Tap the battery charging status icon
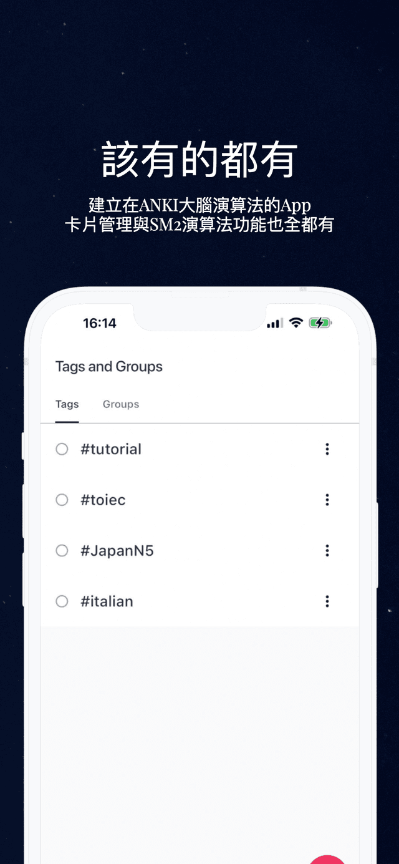This screenshot has height=864, width=399. coord(320,323)
